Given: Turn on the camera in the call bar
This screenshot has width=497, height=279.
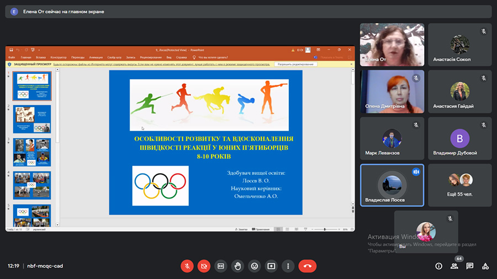Looking at the screenshot, I should click(204, 266).
